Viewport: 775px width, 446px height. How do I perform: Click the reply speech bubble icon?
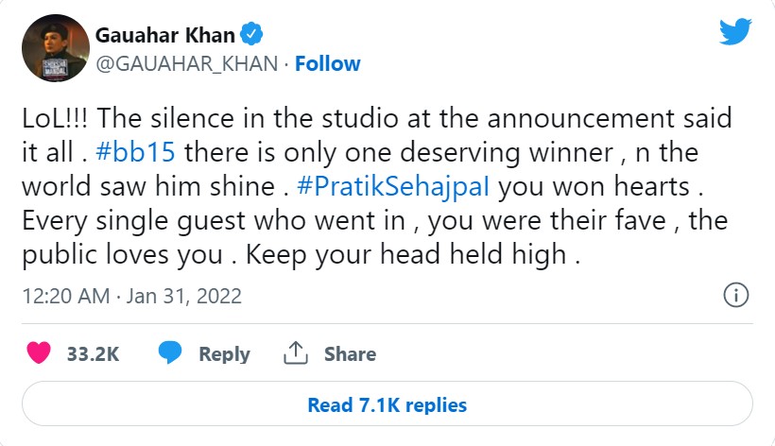click(170, 353)
